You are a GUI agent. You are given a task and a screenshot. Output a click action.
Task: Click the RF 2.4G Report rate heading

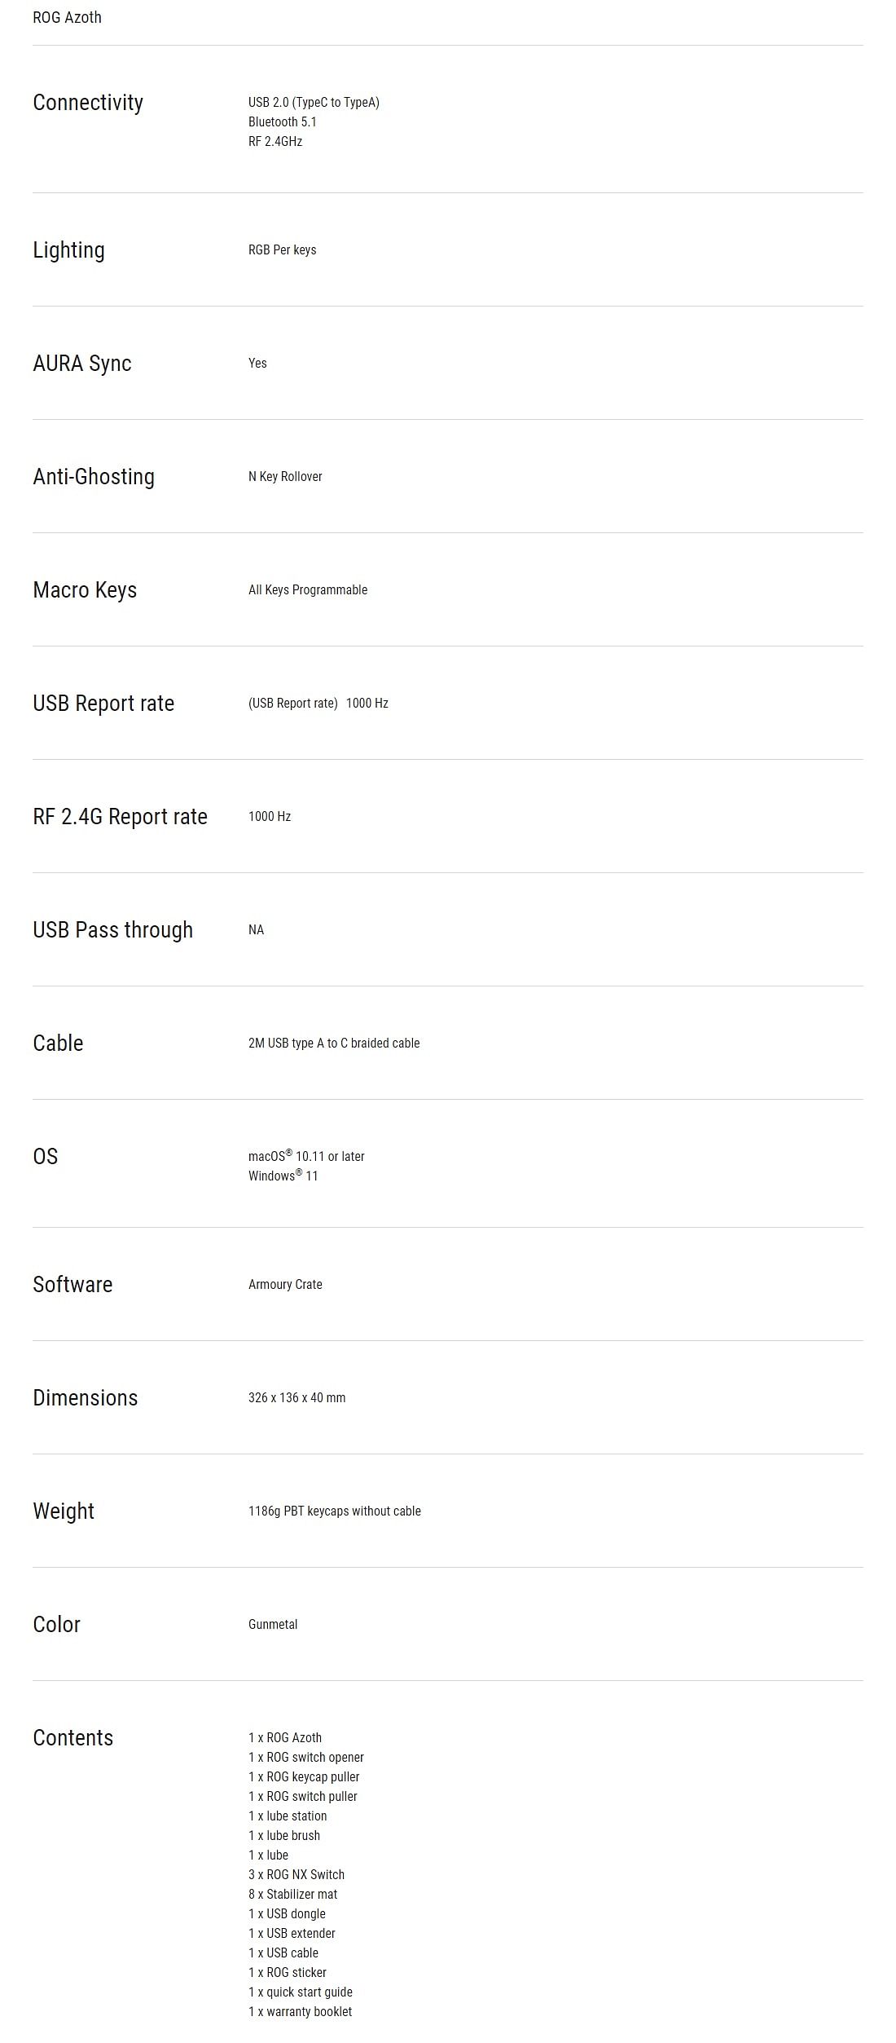point(121,817)
